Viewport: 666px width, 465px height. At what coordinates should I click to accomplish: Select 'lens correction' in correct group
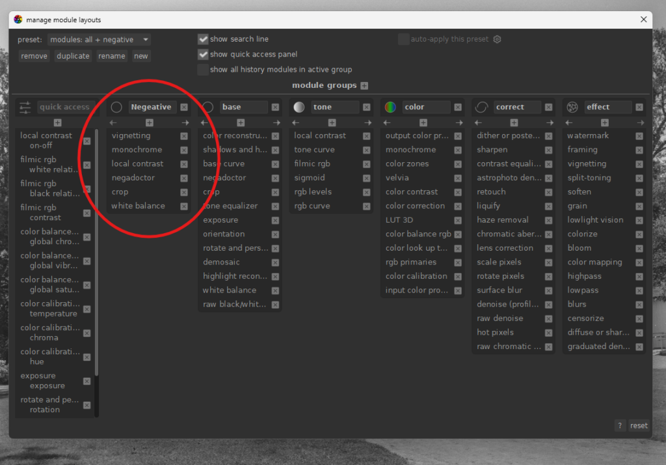point(505,248)
